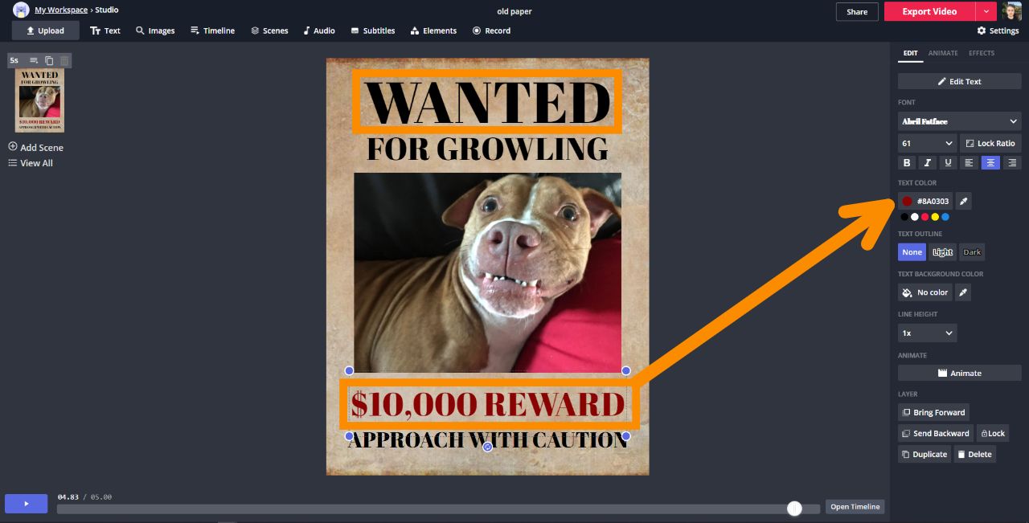Upload a media file

tap(45, 31)
